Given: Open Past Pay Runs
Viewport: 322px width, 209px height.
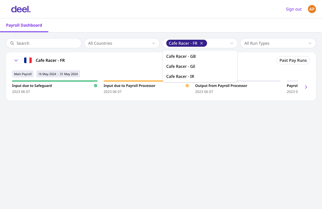Looking at the screenshot, I should coord(293,60).
